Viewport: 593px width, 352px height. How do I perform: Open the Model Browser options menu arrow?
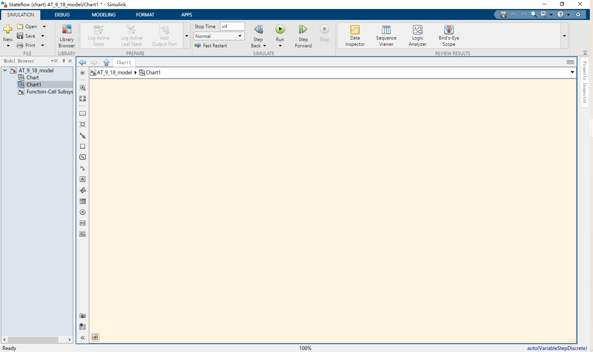(54, 61)
